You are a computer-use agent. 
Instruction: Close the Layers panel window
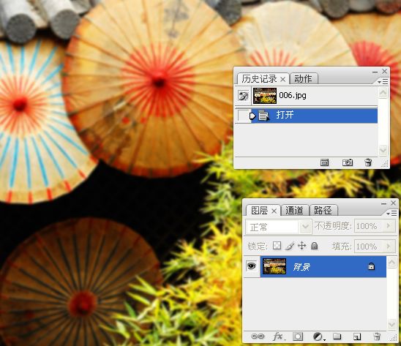(x=394, y=203)
